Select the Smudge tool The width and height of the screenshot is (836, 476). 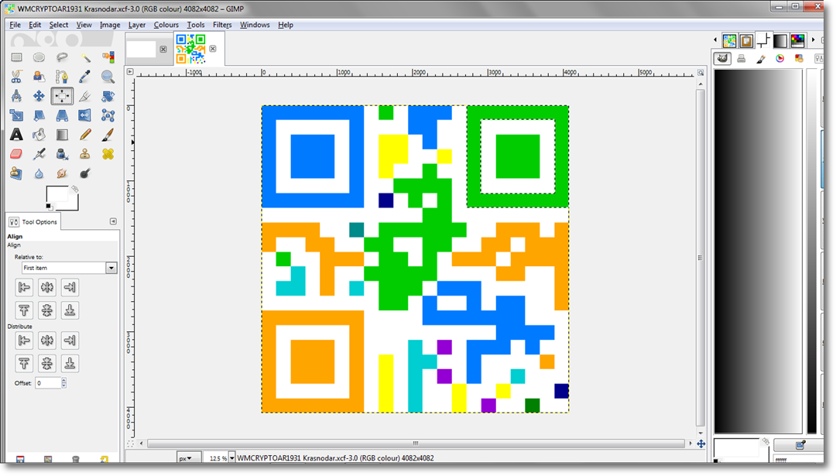62,173
